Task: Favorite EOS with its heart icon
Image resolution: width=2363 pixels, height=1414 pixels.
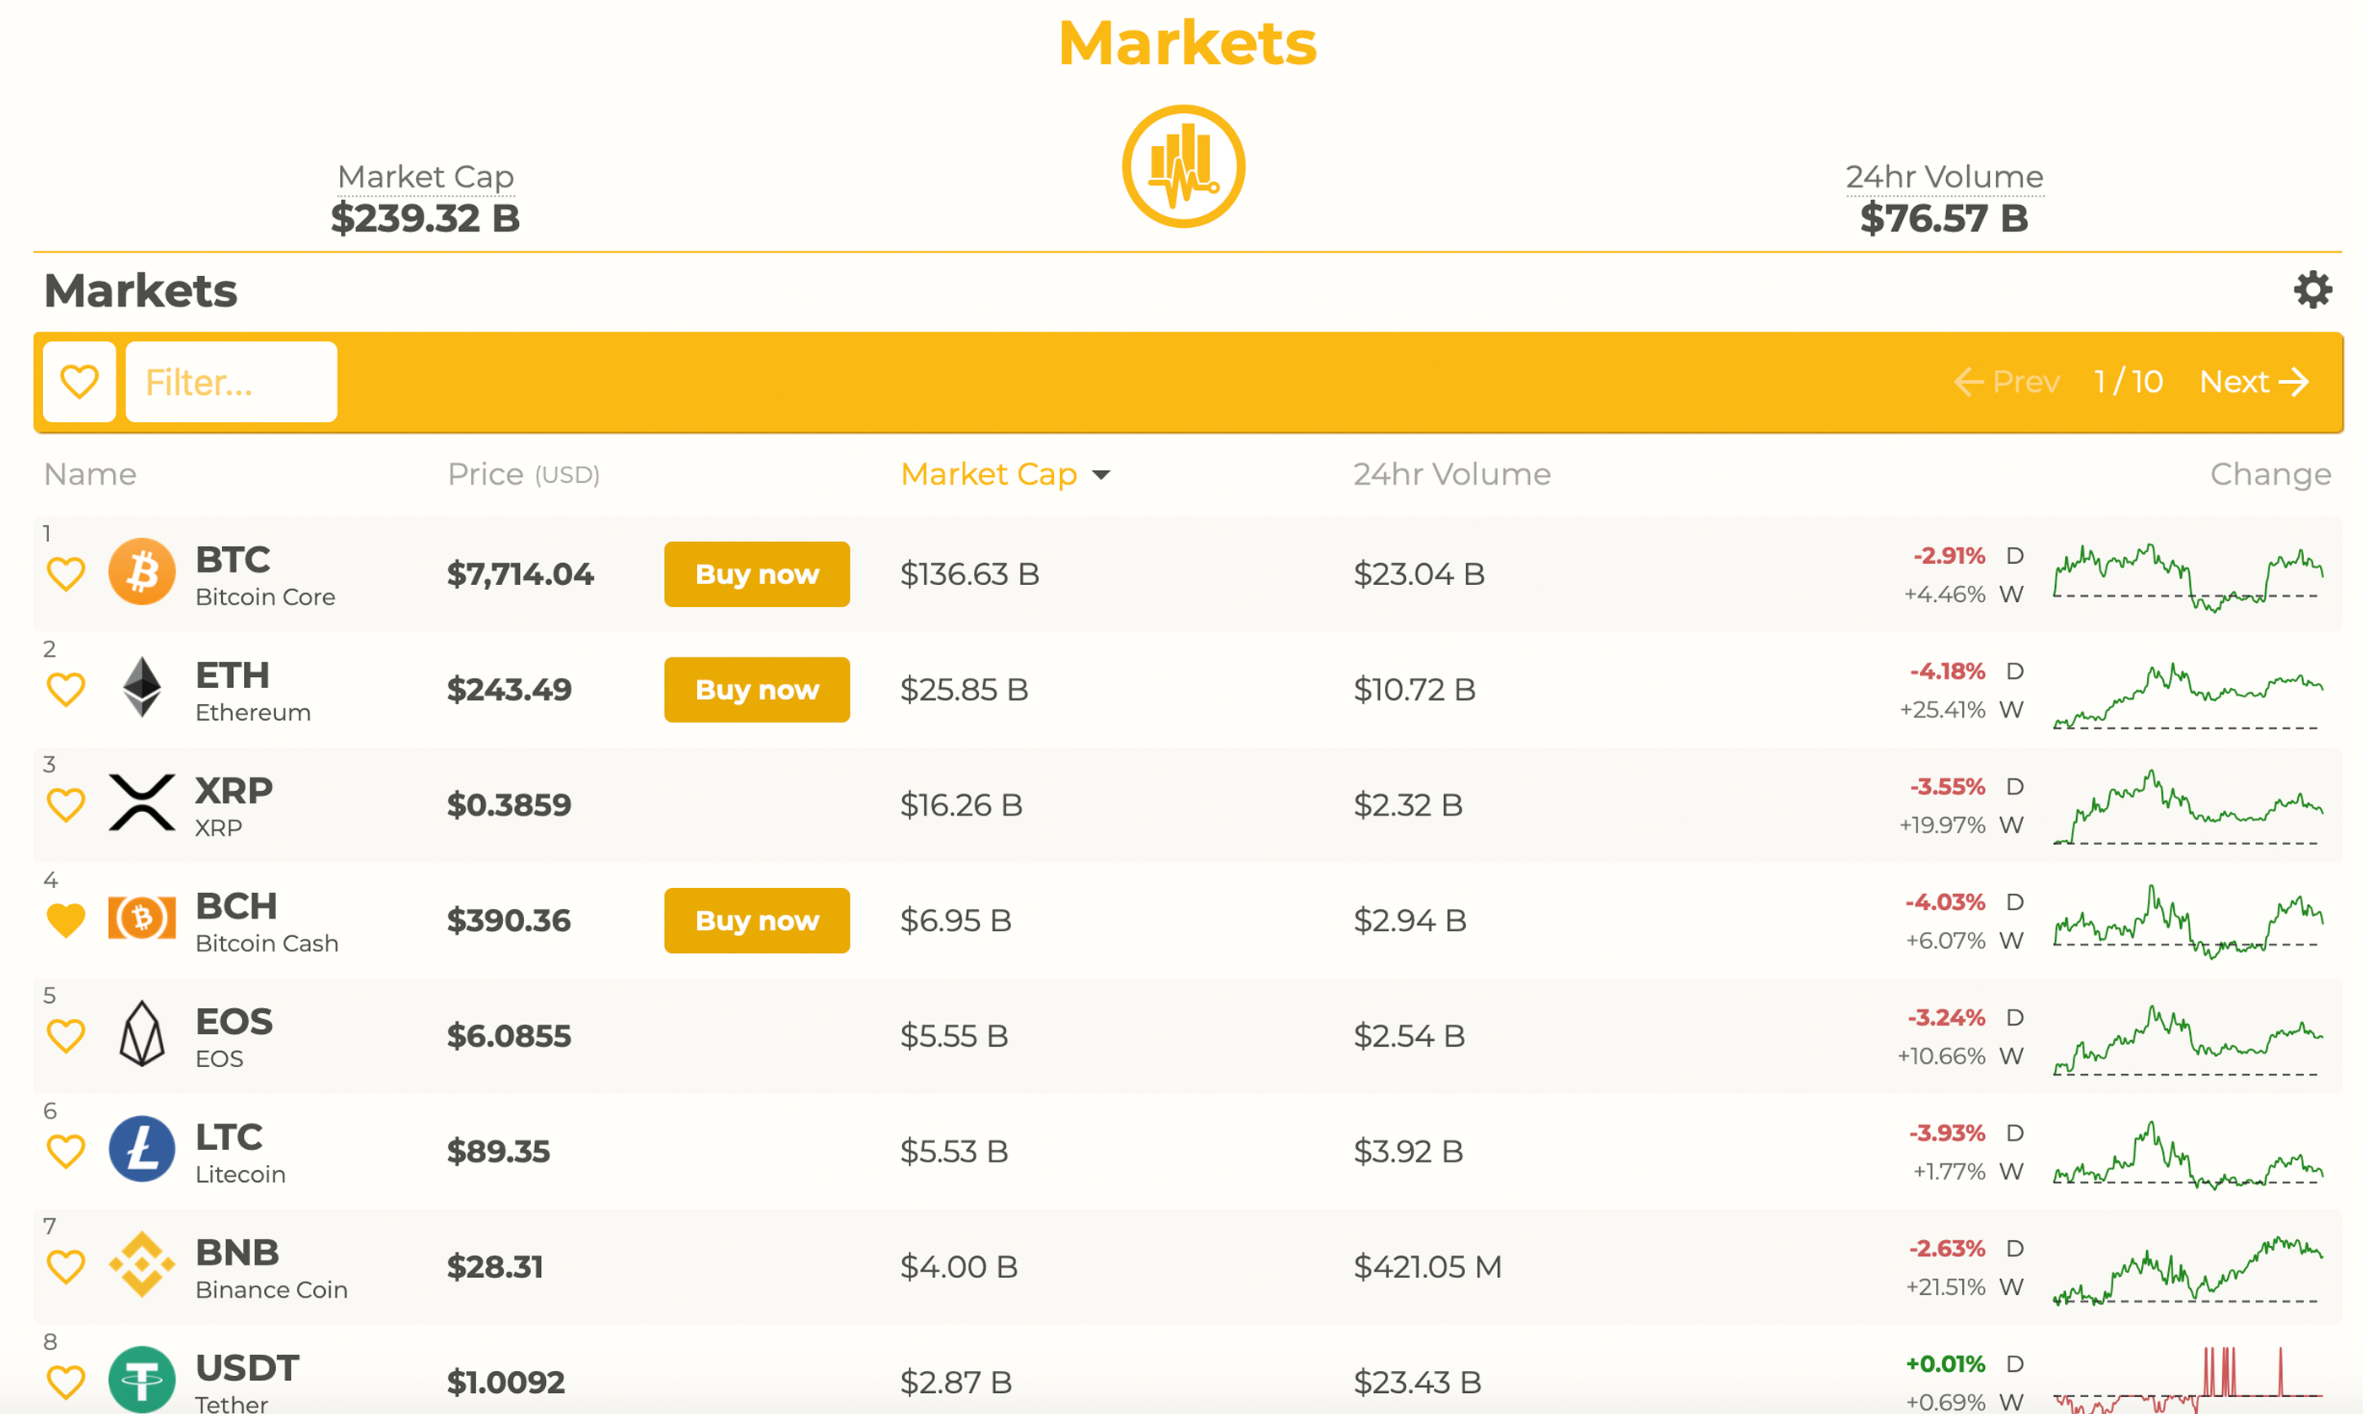Action: 66,1036
